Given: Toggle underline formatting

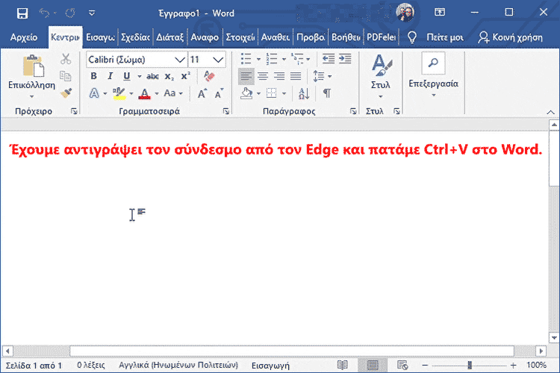Looking at the screenshot, I should (x=126, y=76).
